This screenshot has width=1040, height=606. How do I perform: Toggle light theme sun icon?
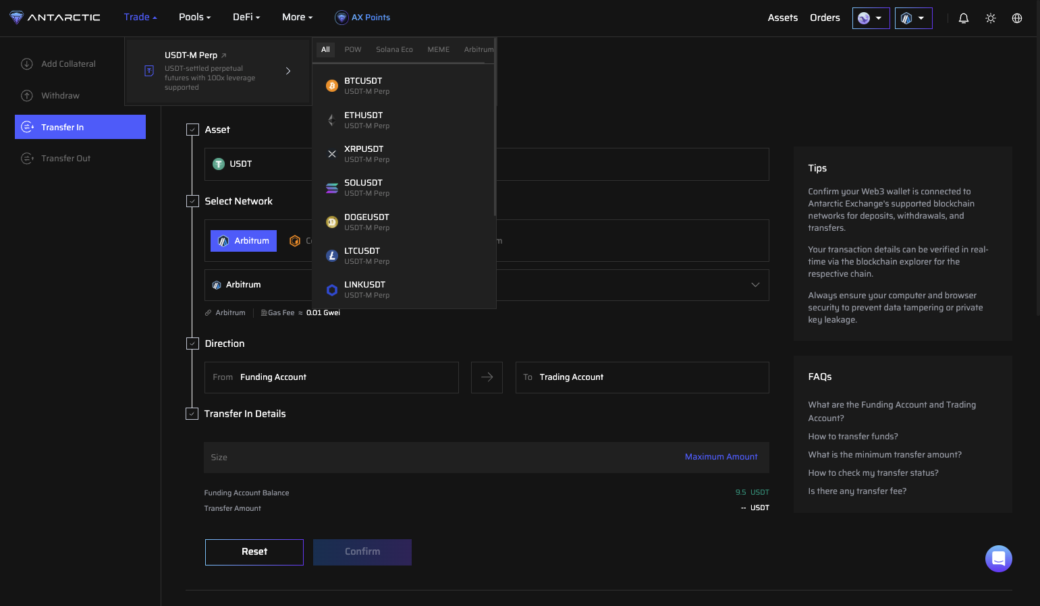pos(991,18)
